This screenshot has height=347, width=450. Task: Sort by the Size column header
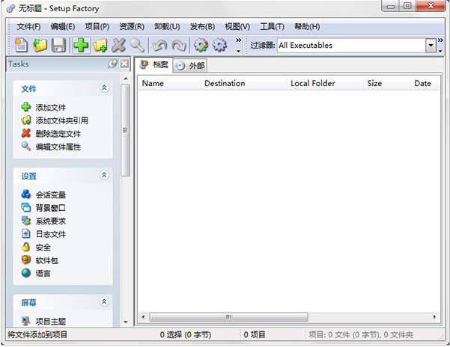click(x=387, y=83)
